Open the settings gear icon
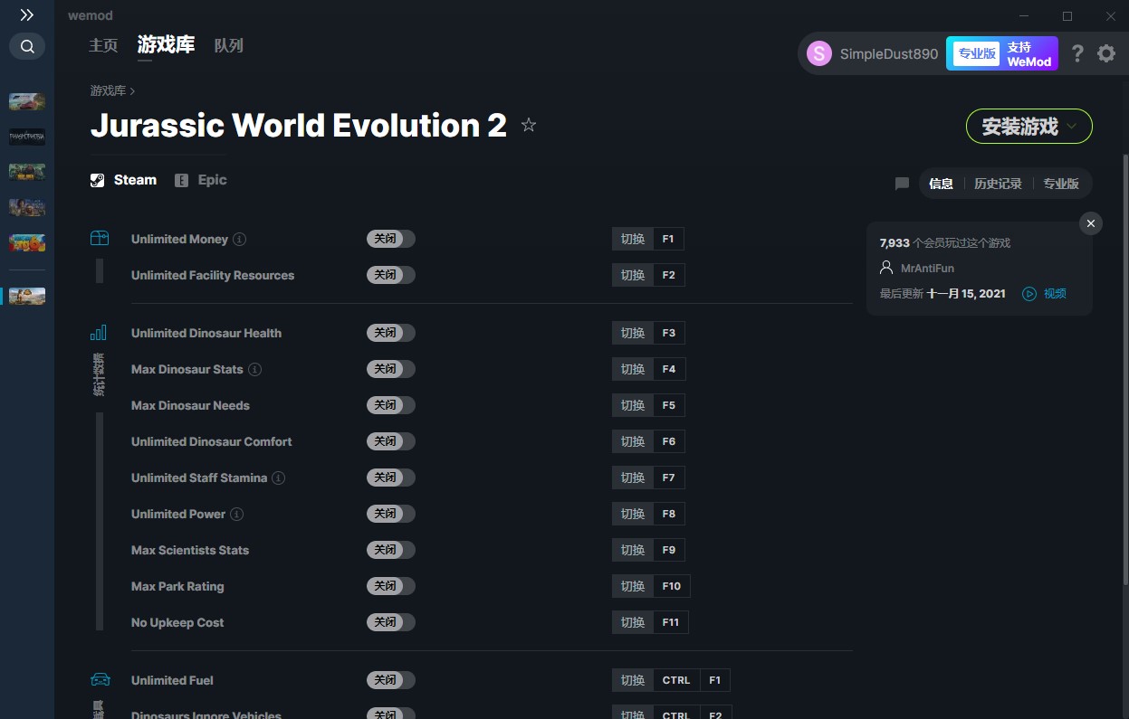This screenshot has width=1129, height=719. coord(1106,53)
